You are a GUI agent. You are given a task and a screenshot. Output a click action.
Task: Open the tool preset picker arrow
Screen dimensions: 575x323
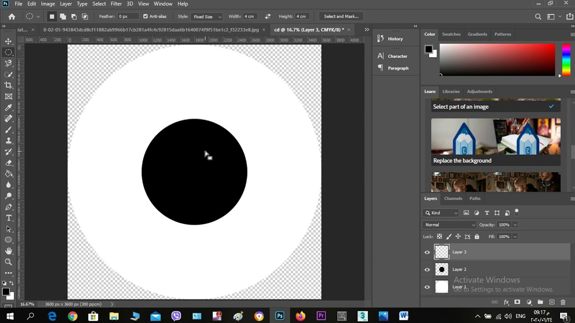point(38,17)
